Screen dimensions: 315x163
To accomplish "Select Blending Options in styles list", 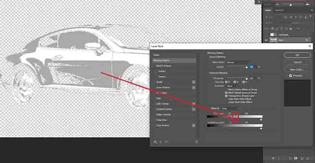I will (174, 61).
